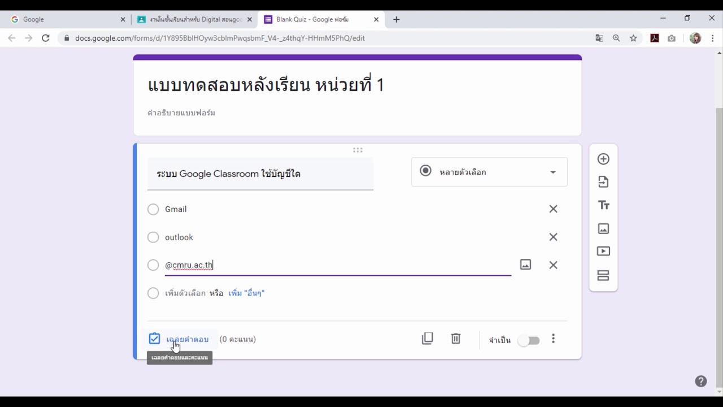Edit the form description คำอธิบายแบบฟอร์ม
The width and height of the screenshot is (723, 407).
[181, 113]
